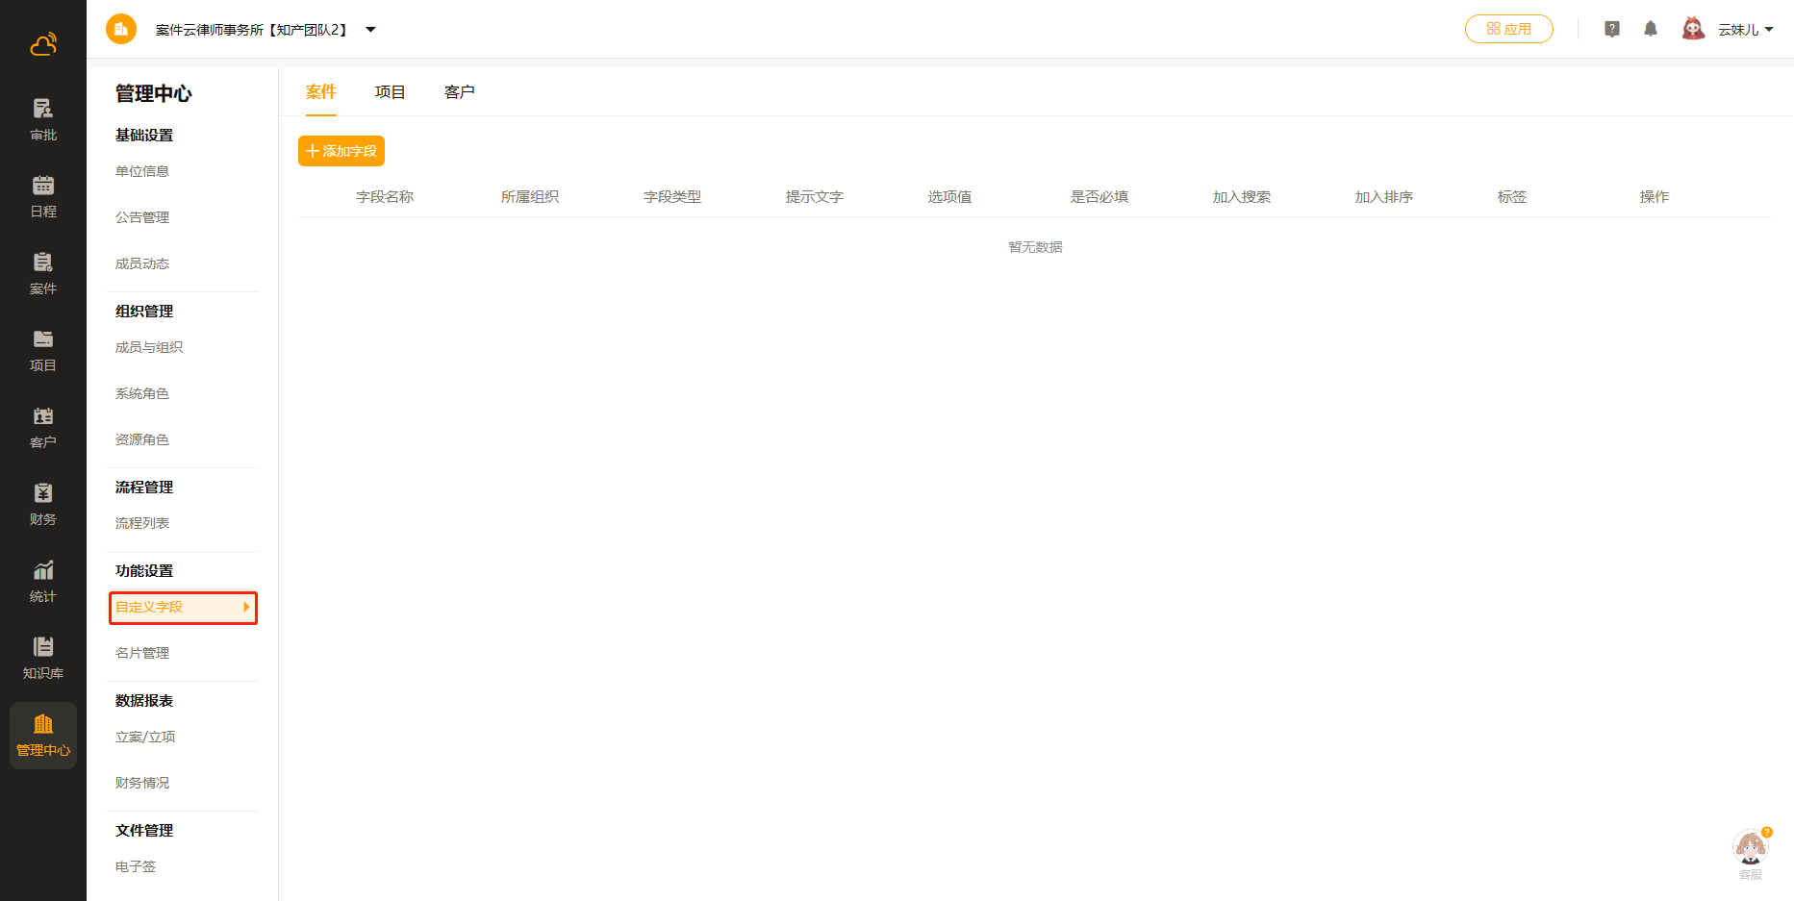Switch to the 客户 tab

pyautogui.click(x=459, y=92)
